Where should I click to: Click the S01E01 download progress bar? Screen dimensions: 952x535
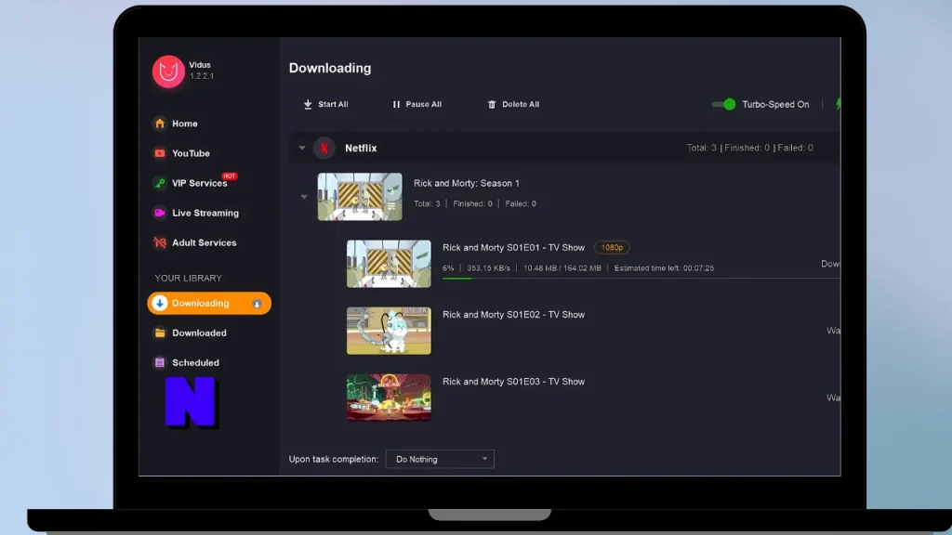click(x=641, y=279)
